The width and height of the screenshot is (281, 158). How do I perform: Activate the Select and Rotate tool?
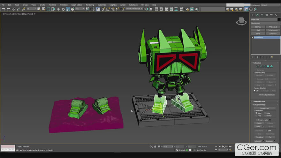point(63,9)
